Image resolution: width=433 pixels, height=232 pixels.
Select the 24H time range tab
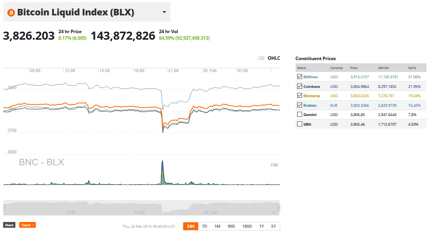tap(191, 226)
